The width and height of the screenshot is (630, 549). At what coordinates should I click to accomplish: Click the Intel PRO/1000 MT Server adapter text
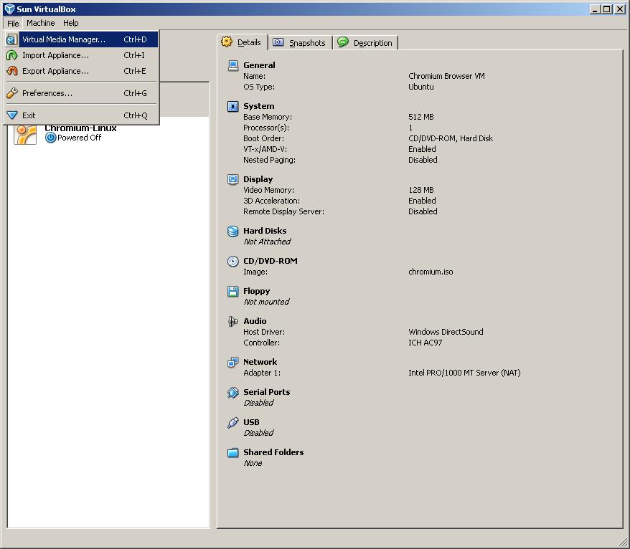pos(464,373)
